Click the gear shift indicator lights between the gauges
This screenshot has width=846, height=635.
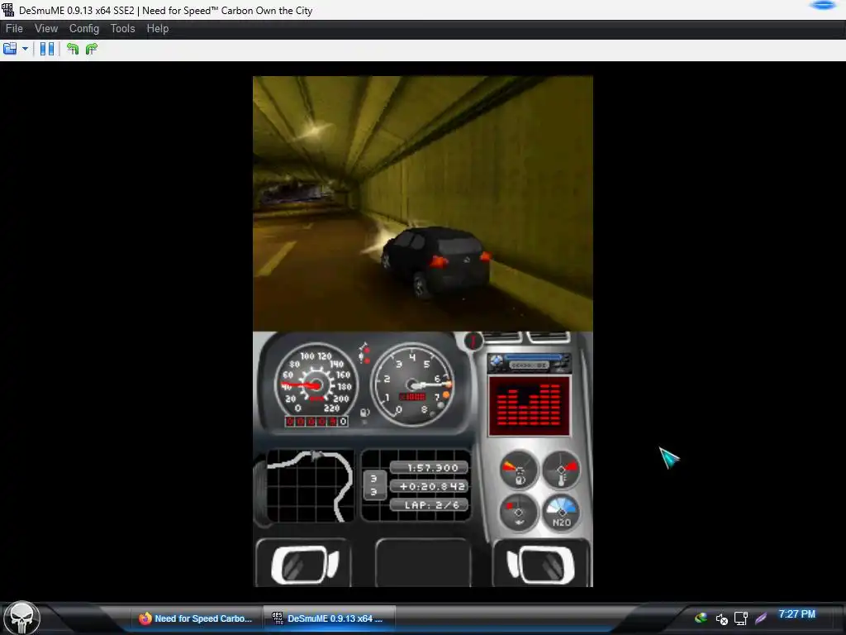[364, 353]
